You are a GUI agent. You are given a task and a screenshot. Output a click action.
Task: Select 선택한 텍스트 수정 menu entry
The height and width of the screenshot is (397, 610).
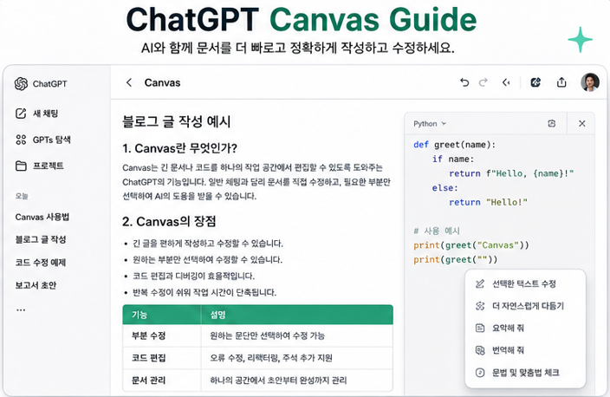click(525, 283)
